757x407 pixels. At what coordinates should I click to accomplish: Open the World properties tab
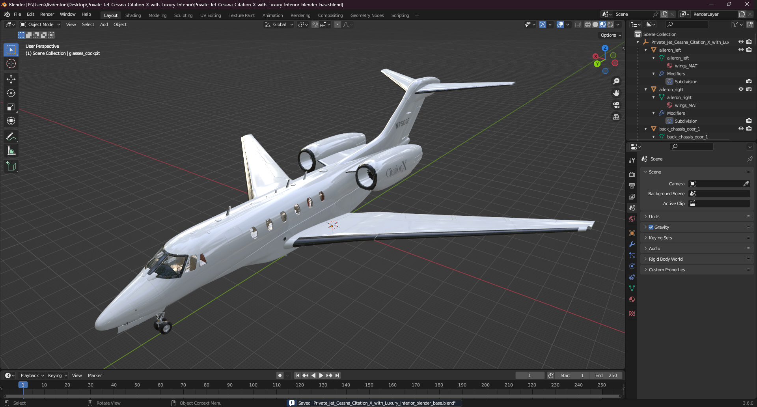click(632, 219)
